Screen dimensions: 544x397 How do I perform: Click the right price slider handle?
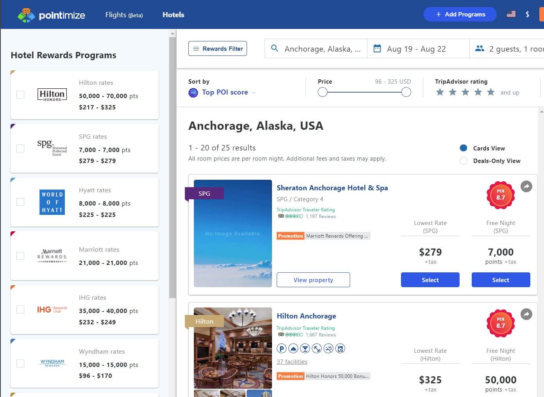click(406, 92)
